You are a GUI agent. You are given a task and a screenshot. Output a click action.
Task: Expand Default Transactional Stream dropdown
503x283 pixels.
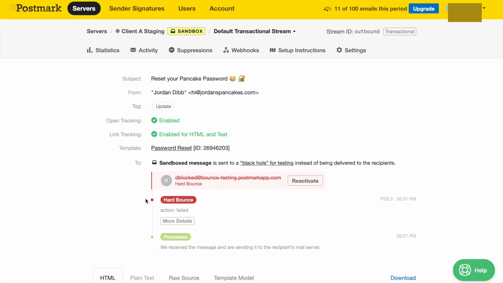coord(255,31)
